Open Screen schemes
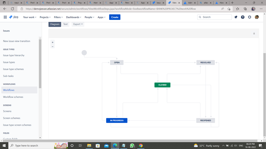The image size is (266, 149). 11,118
